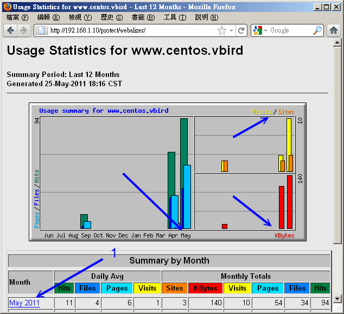Click the usage summary bar chart image
This screenshot has height=314, width=344.
click(x=168, y=171)
